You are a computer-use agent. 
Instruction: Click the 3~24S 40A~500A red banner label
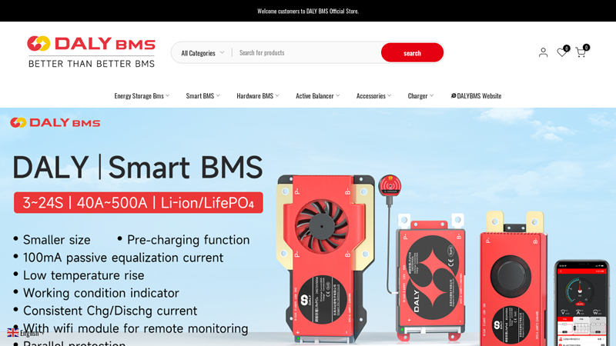139,203
